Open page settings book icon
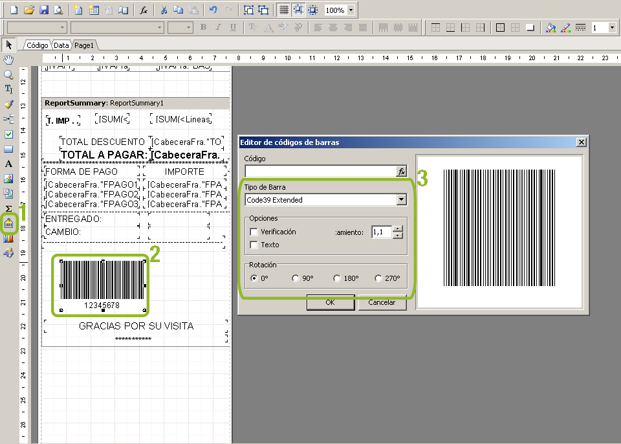The width and height of the screenshot is (621, 444). coord(123,10)
